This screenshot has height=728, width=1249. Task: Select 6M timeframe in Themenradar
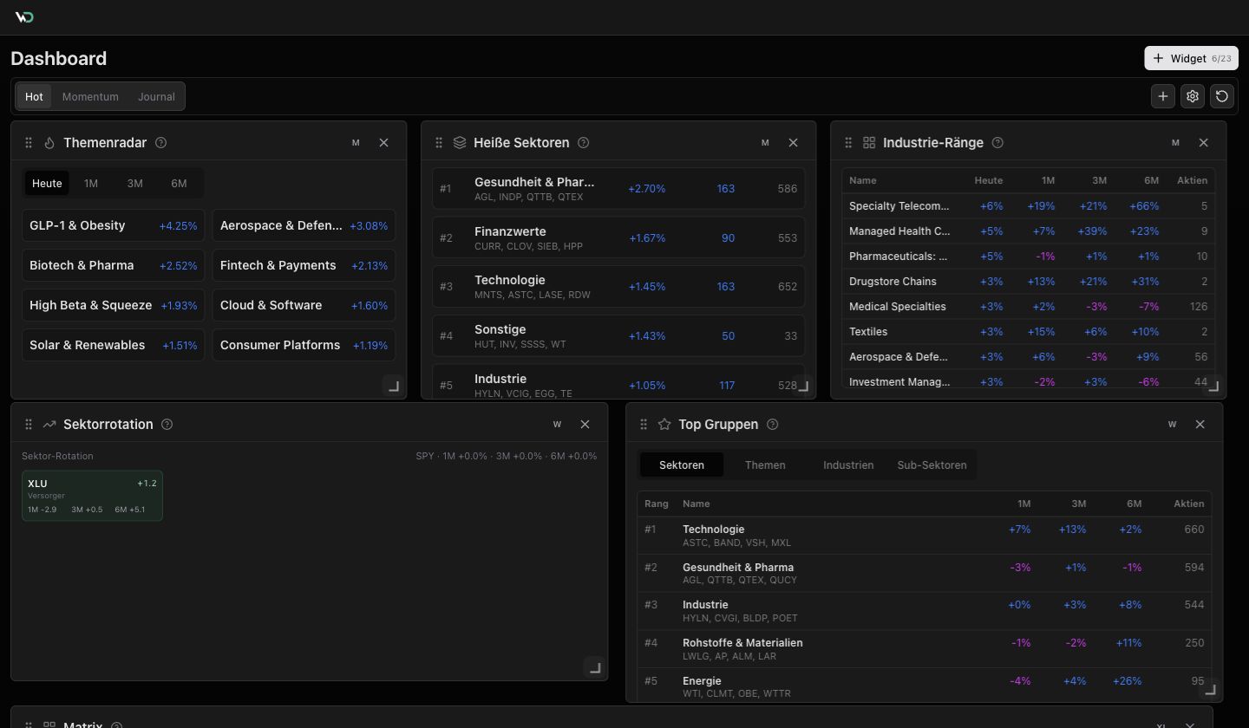(179, 183)
